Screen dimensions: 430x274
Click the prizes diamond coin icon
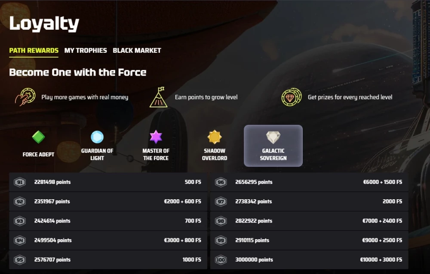pos(291,97)
